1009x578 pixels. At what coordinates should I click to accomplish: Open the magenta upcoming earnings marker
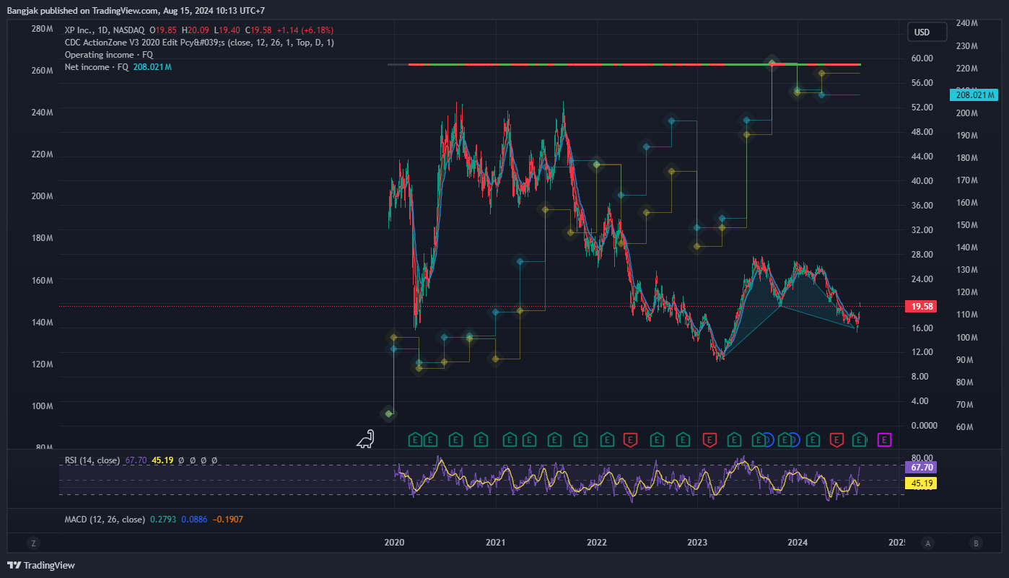pyautogui.click(x=884, y=439)
